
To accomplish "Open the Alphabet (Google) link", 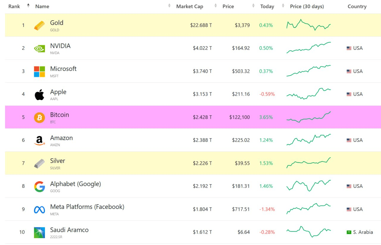I will click(75, 184).
